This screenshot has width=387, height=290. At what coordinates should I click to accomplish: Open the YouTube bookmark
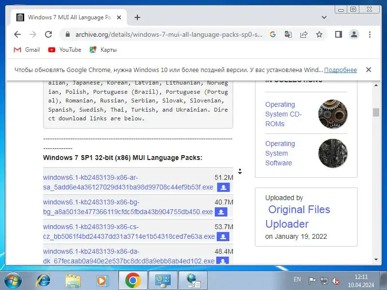pos(65,50)
